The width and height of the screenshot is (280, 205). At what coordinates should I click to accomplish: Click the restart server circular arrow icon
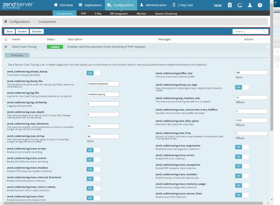tap(239, 5)
